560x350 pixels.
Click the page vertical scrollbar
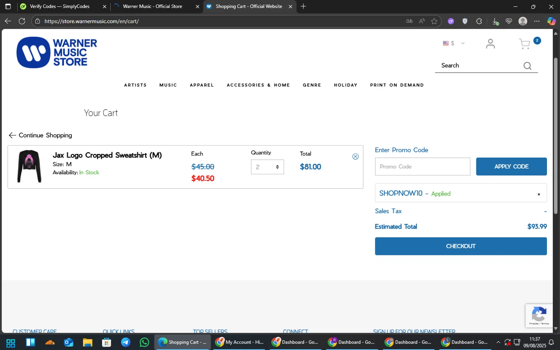tap(556, 136)
